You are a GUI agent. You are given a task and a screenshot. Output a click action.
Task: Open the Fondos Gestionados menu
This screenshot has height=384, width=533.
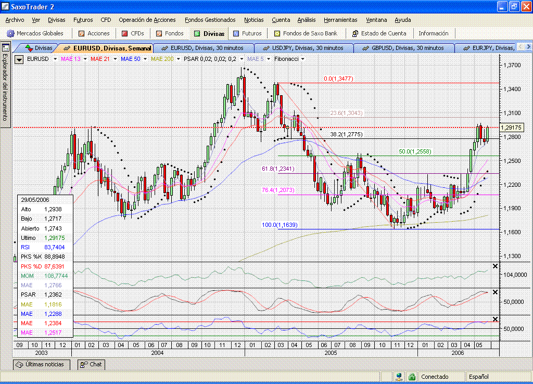click(210, 20)
